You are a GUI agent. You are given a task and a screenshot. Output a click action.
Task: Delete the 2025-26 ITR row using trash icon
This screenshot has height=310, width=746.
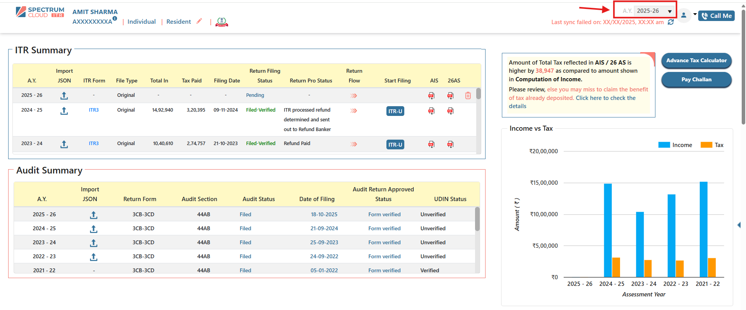468,96
